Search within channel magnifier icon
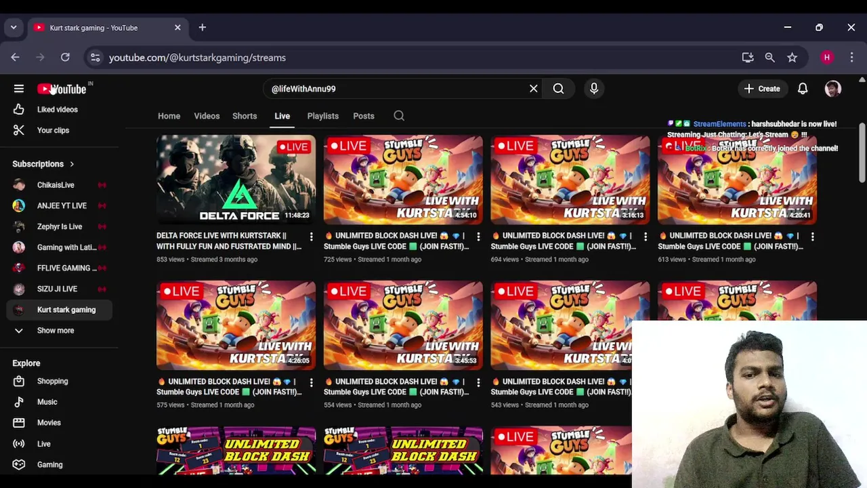Screen dimensions: 867x488 click(x=399, y=116)
